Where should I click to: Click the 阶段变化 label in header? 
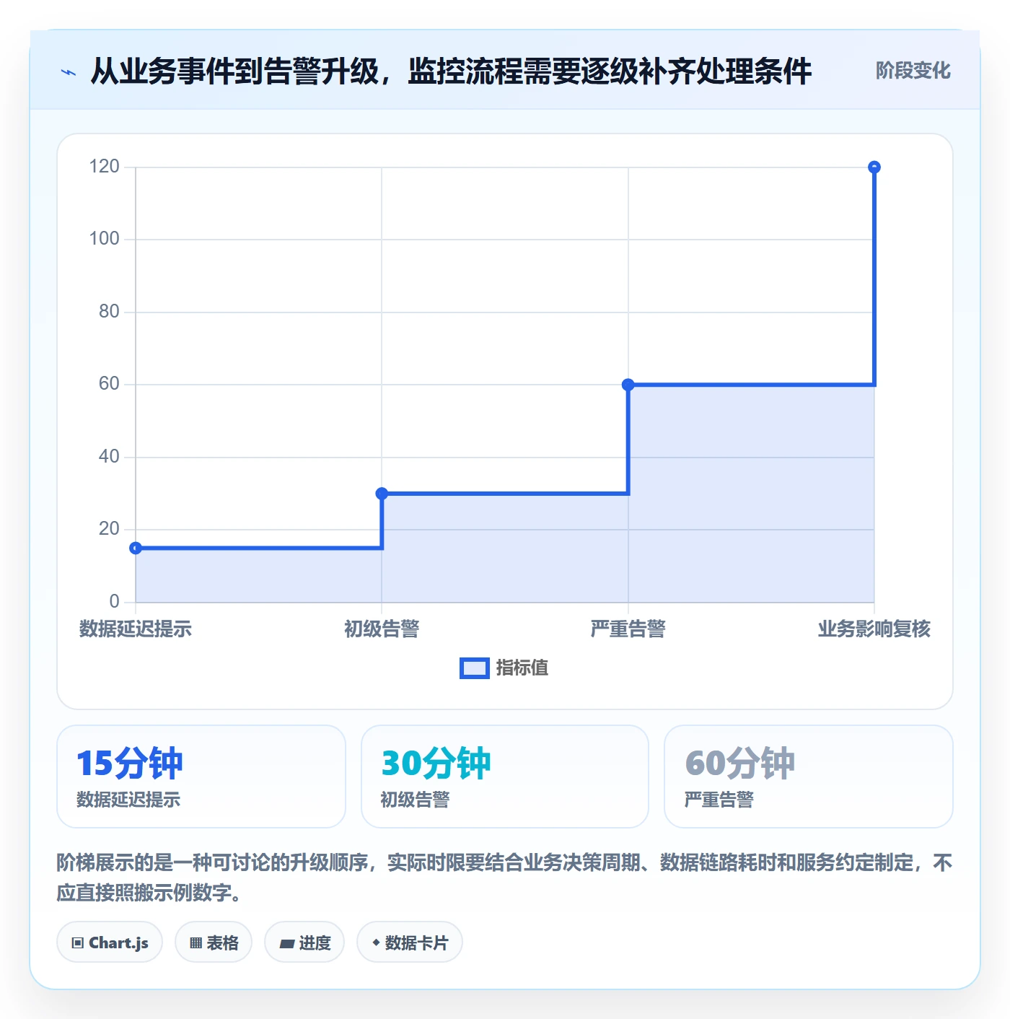pyautogui.click(x=913, y=71)
